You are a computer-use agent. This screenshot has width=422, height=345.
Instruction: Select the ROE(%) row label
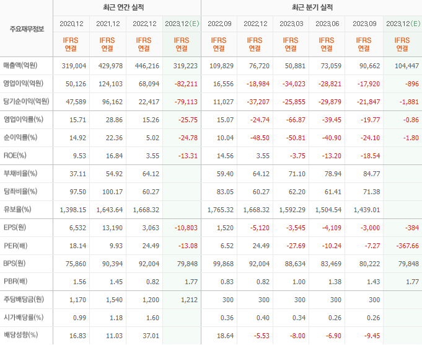pos(15,156)
